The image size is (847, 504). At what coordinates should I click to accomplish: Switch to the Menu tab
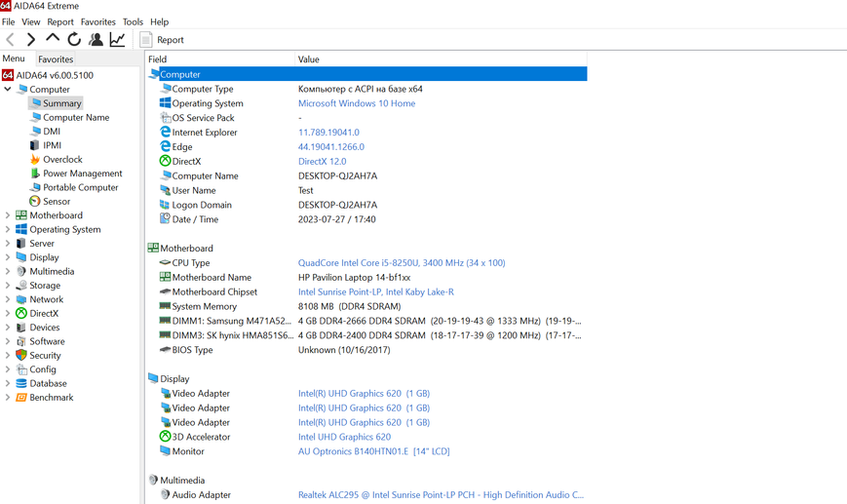(14, 58)
